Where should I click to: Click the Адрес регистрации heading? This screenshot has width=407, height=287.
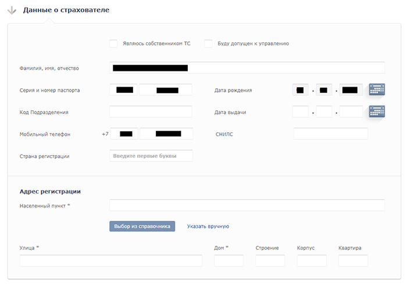(50, 191)
